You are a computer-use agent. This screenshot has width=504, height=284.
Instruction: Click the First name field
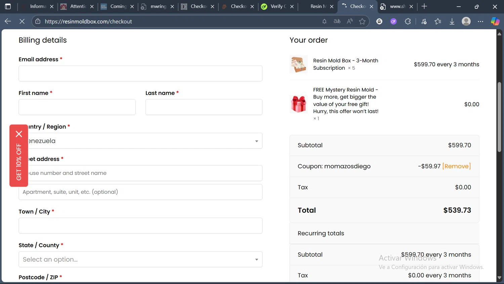pos(77,107)
